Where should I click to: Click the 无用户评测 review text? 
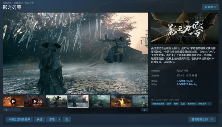point(182,71)
